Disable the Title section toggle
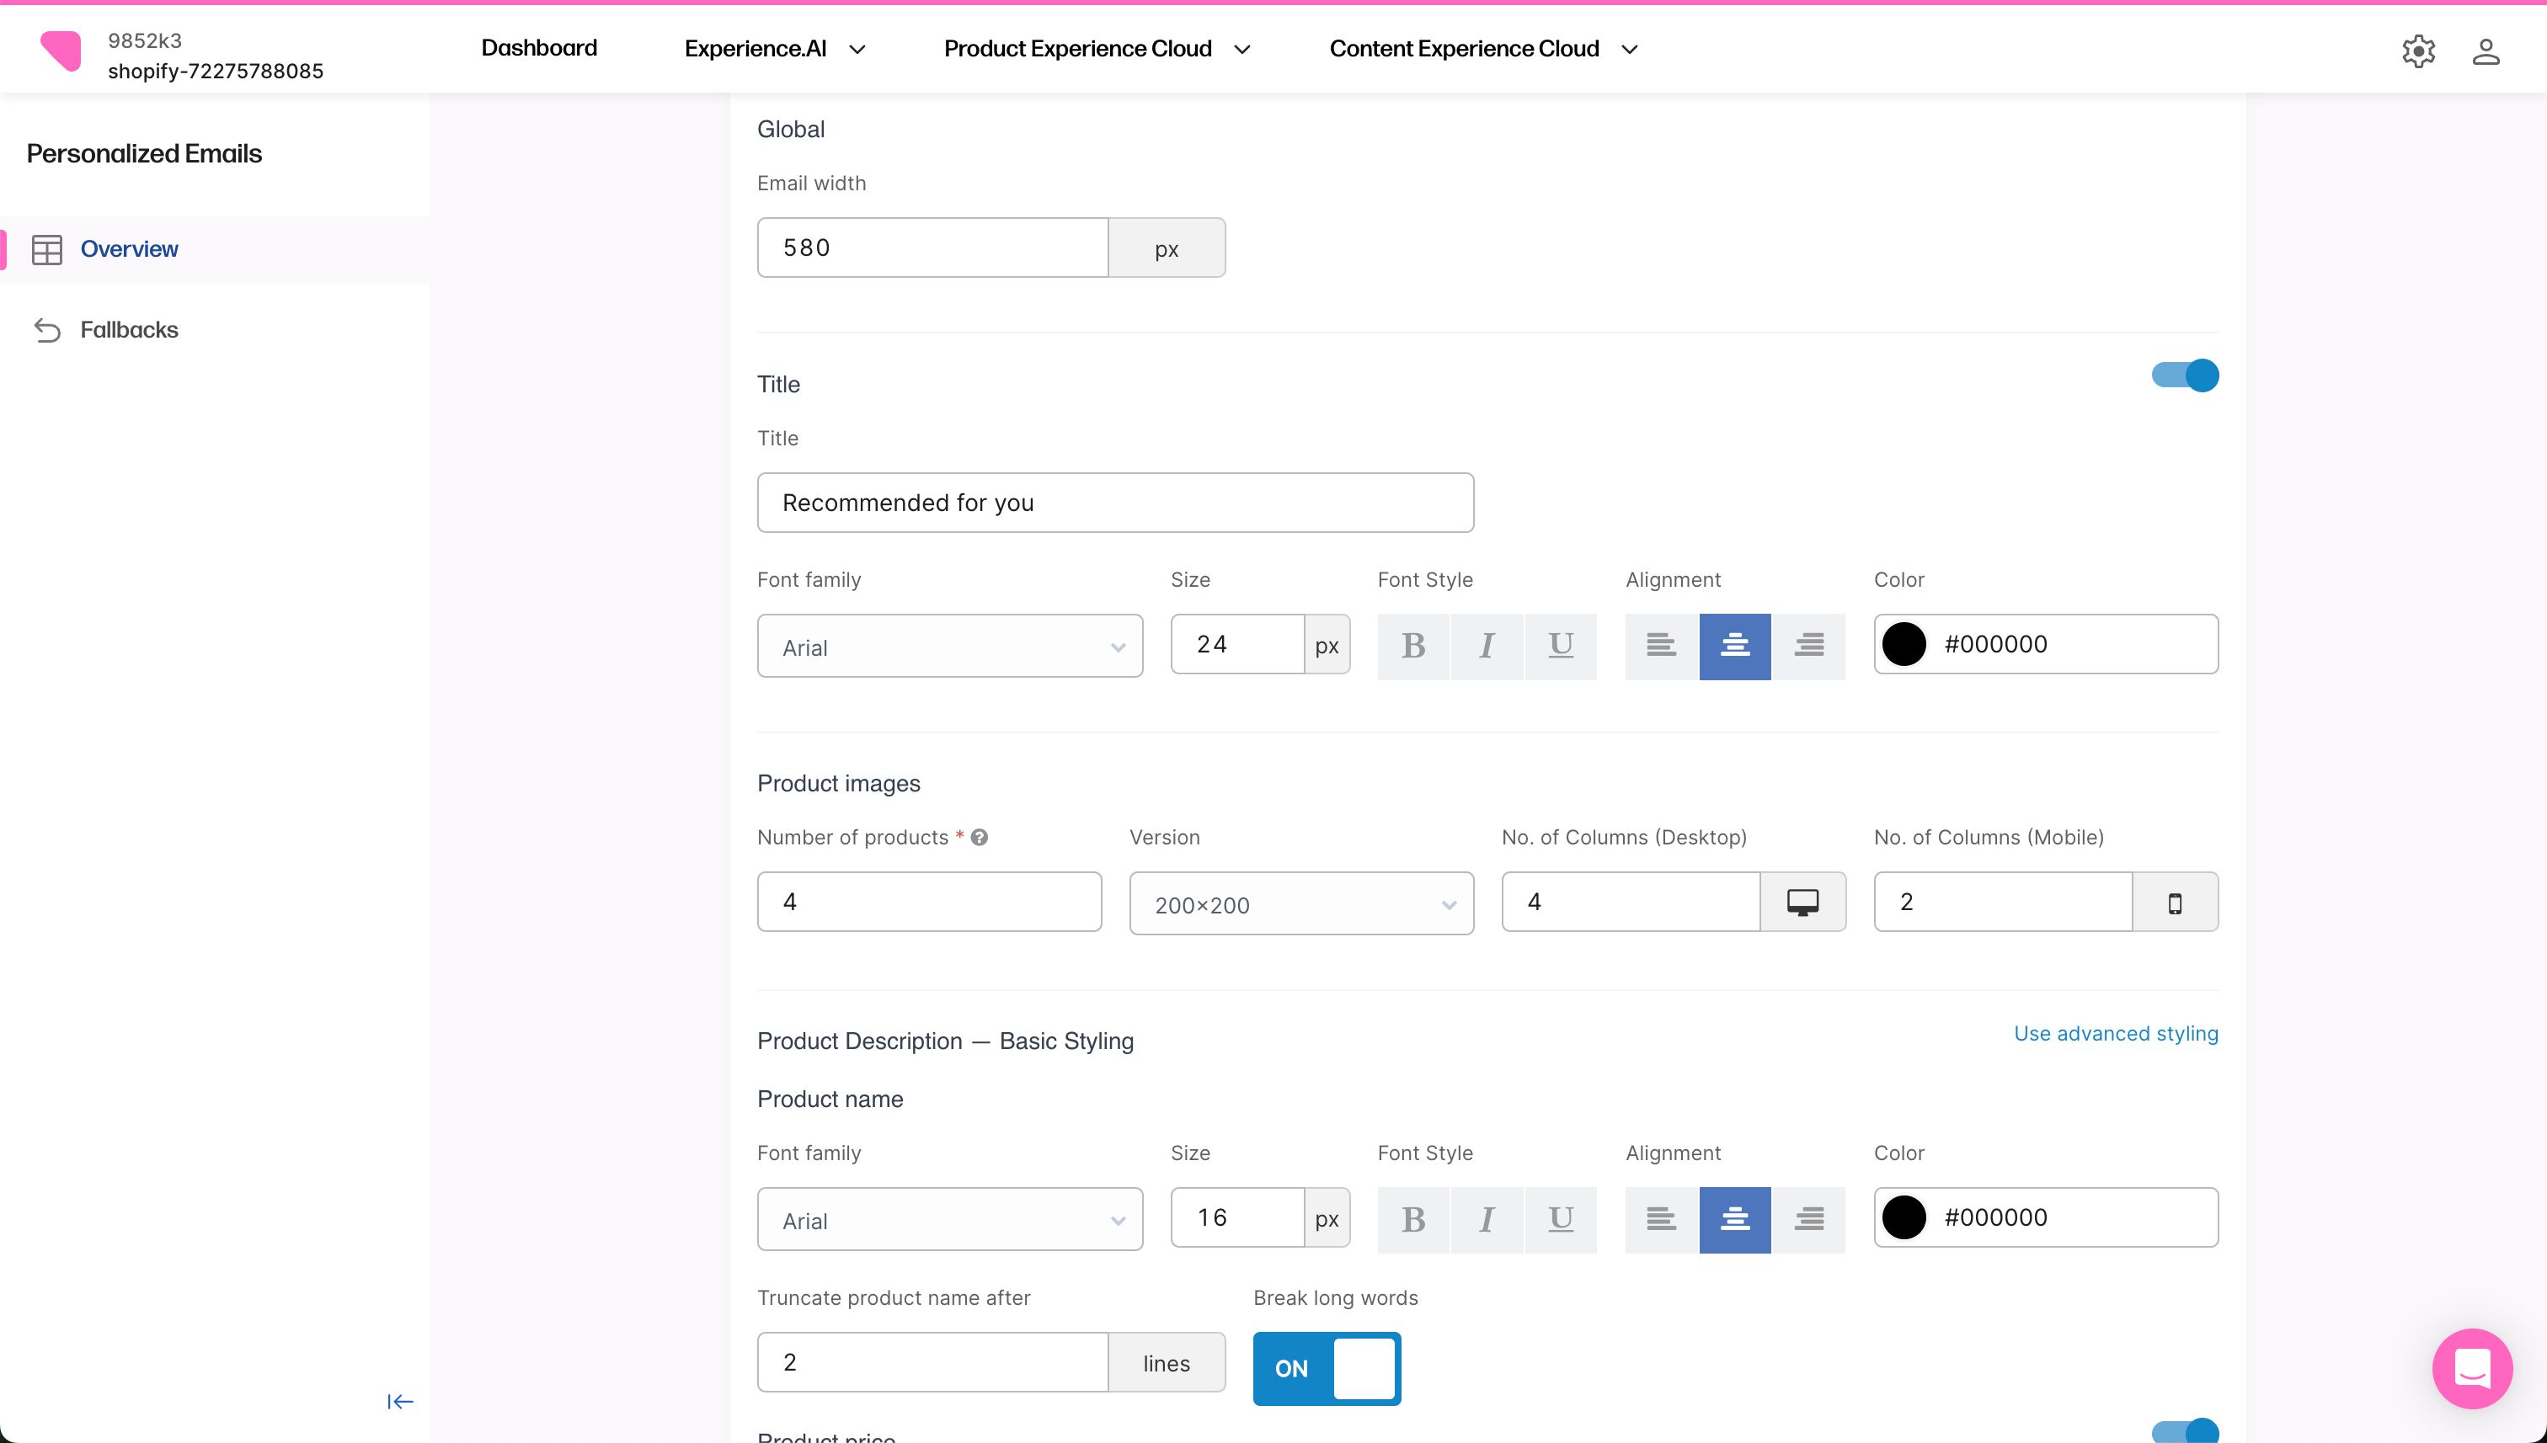Screen dimensions: 2547x1443 tap(2184, 375)
